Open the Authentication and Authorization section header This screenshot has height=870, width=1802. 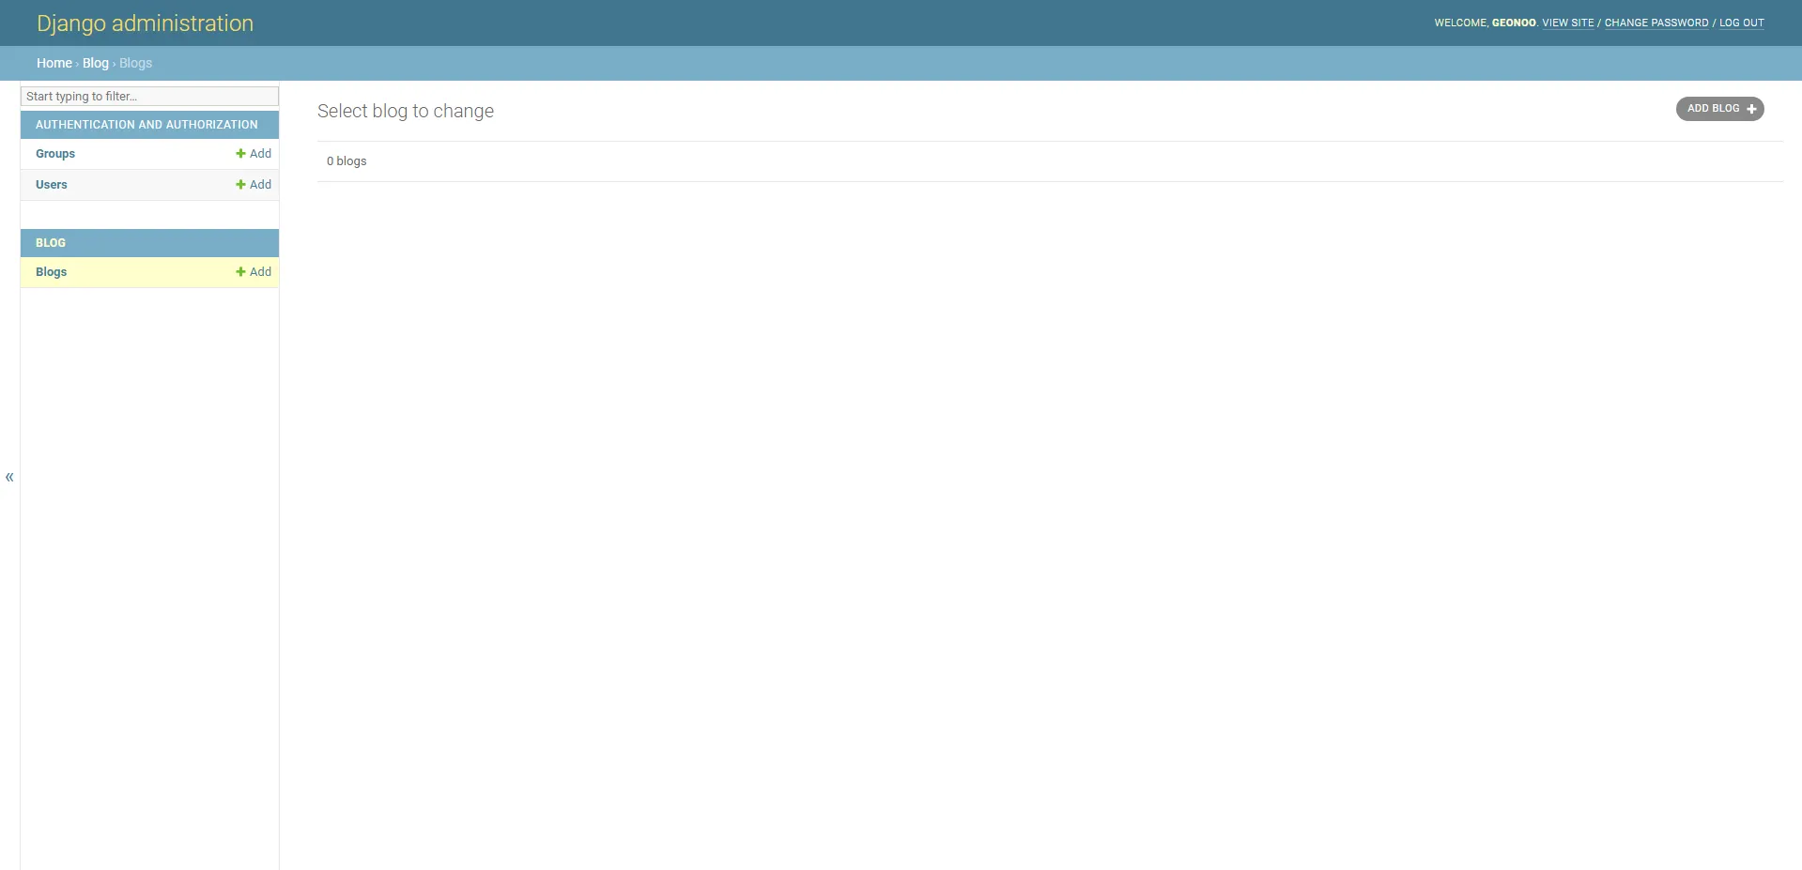(146, 125)
